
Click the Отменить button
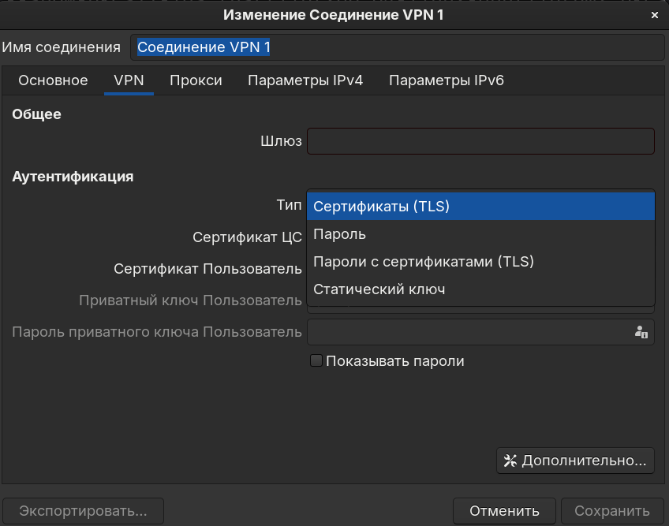tap(504, 510)
